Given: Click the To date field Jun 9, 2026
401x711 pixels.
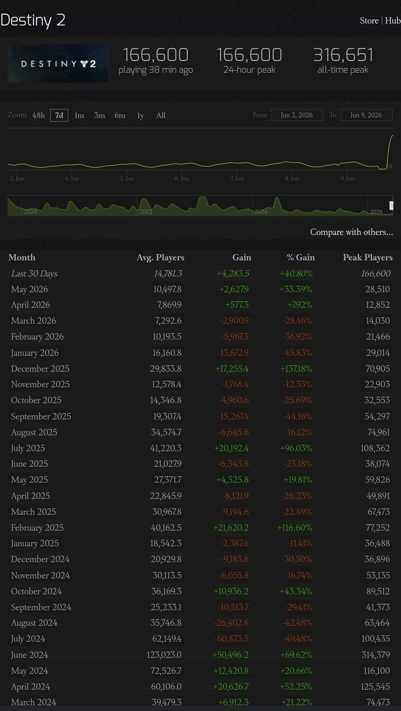Looking at the screenshot, I should click(x=367, y=115).
